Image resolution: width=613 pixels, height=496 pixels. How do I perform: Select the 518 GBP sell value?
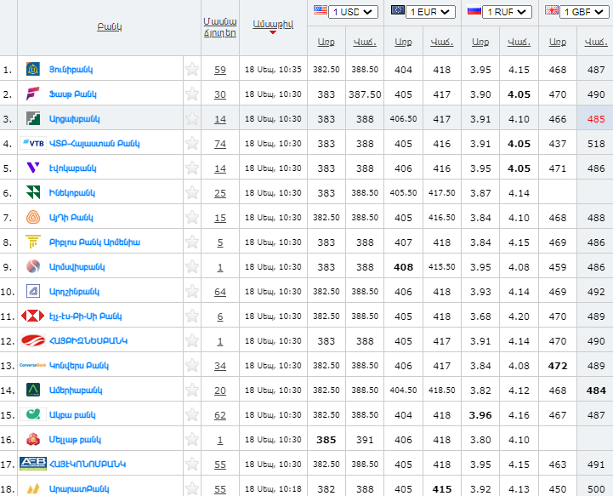click(x=596, y=144)
